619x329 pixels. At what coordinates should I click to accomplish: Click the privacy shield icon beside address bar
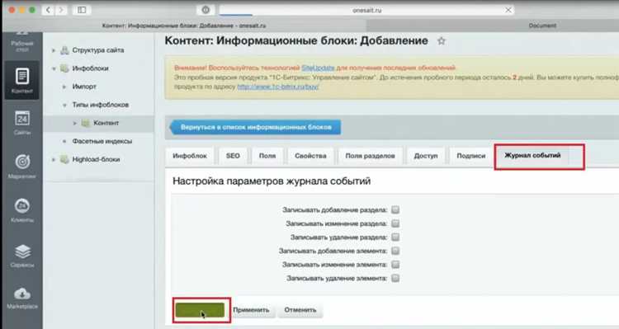pos(206,10)
